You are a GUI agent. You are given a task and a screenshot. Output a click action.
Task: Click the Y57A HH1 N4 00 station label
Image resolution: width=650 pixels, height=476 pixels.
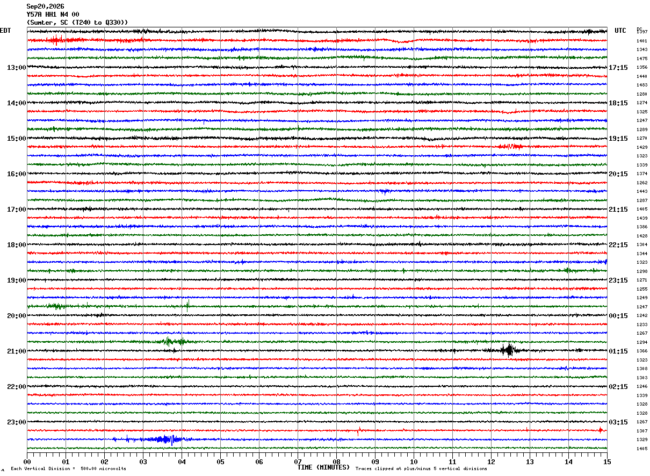pyautogui.click(x=53, y=15)
